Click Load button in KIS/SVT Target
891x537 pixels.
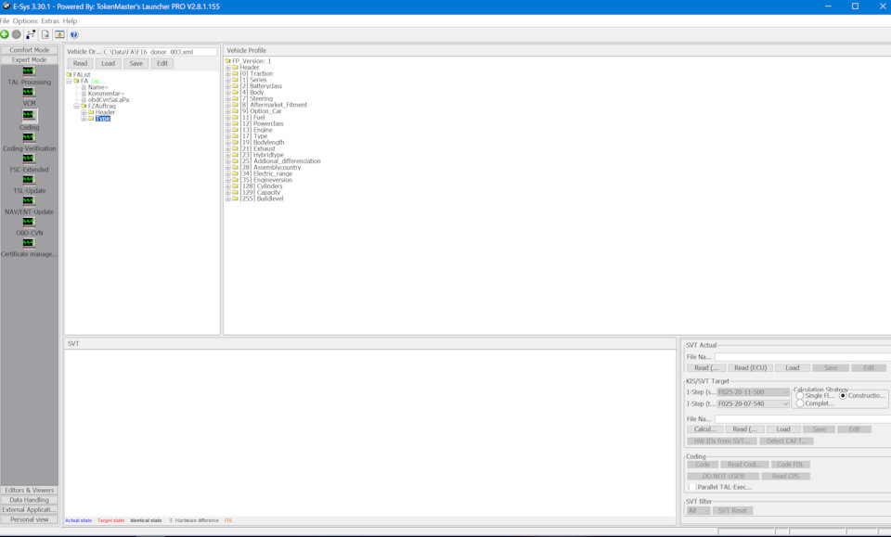pos(783,429)
